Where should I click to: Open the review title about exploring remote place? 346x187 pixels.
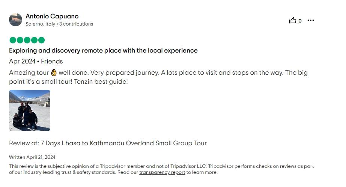[x=103, y=51]
